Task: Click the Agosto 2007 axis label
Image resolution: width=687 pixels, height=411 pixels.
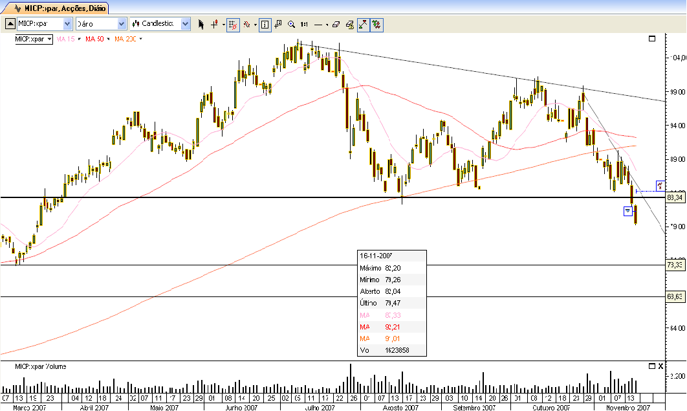Action: tap(400, 408)
